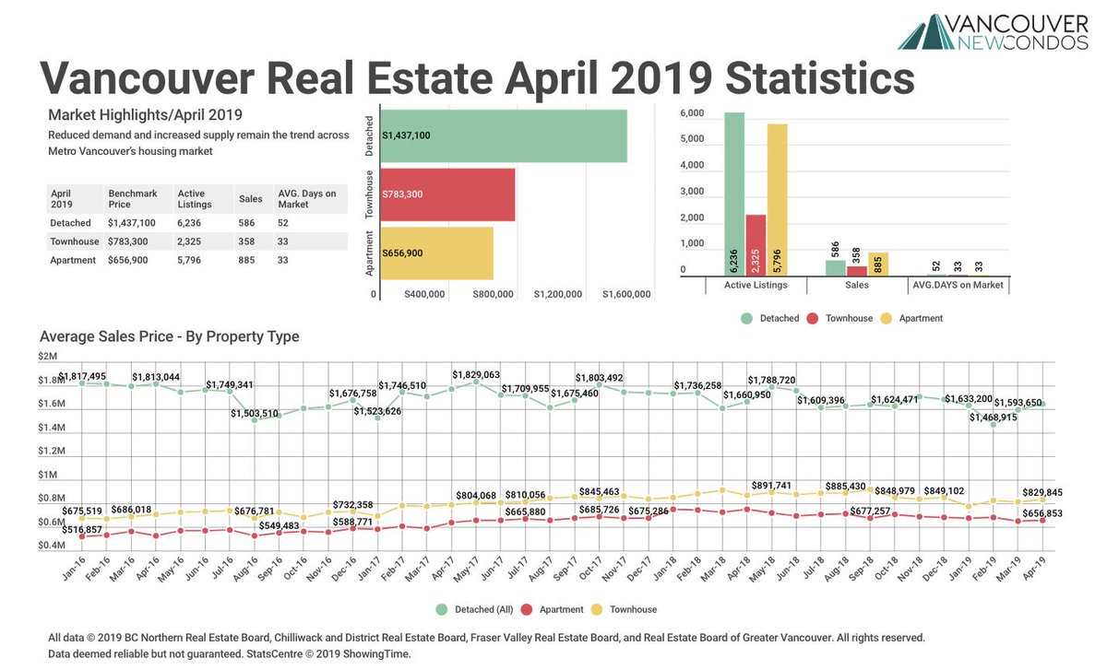Viewport: 1107px width, 670px height.
Task: Click the red Townhouse legend dot
Action: pyautogui.click(x=814, y=318)
